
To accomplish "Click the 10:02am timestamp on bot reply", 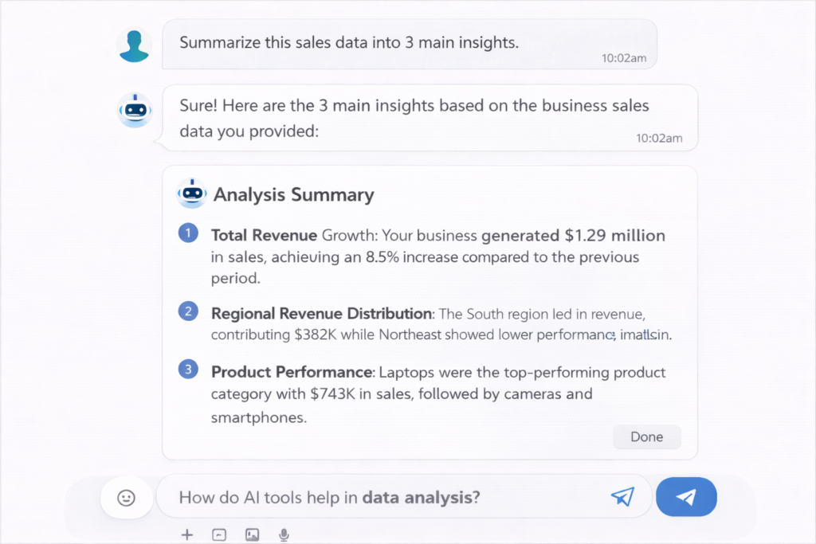I will click(x=659, y=139).
